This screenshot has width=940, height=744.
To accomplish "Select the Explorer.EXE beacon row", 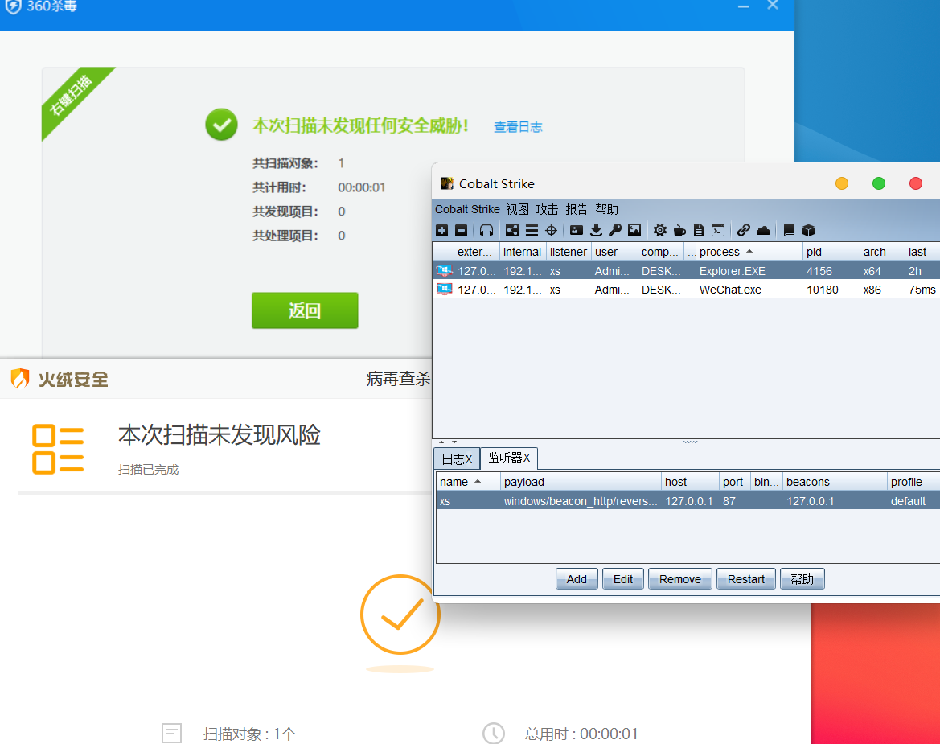I will point(686,270).
